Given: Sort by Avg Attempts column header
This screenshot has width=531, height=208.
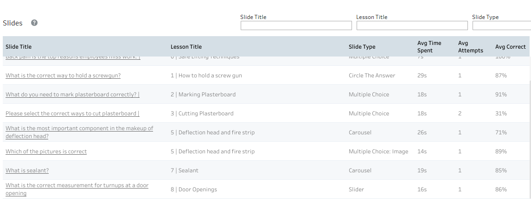Looking at the screenshot, I should click(470, 47).
